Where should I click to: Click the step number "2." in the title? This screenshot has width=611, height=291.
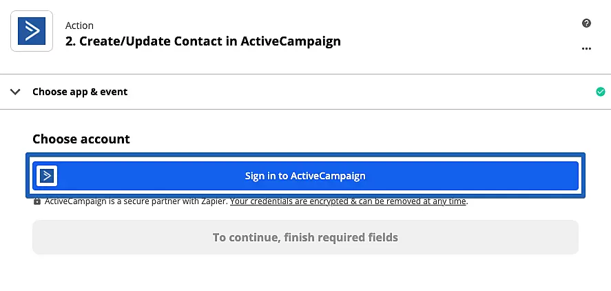pos(70,41)
